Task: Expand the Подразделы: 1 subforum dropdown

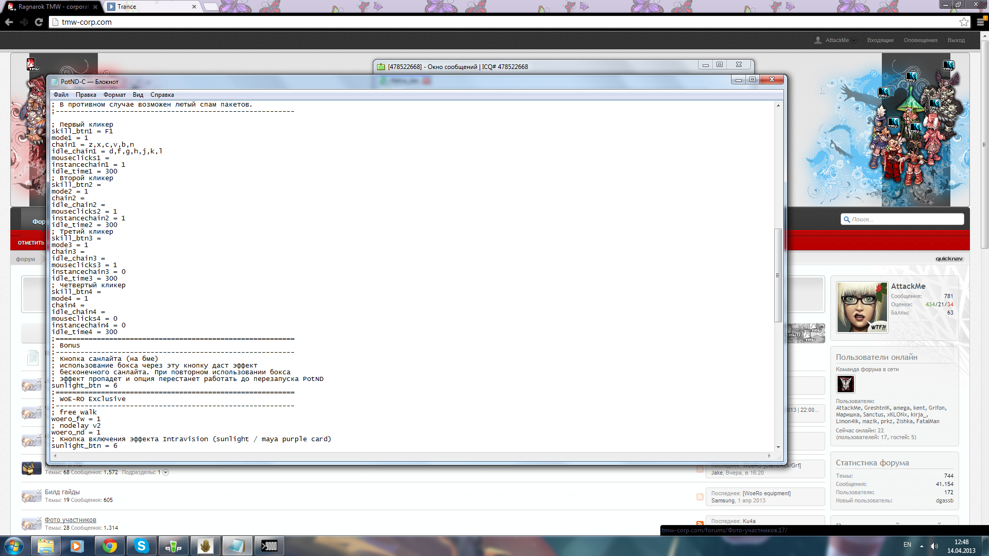Action: (165, 472)
